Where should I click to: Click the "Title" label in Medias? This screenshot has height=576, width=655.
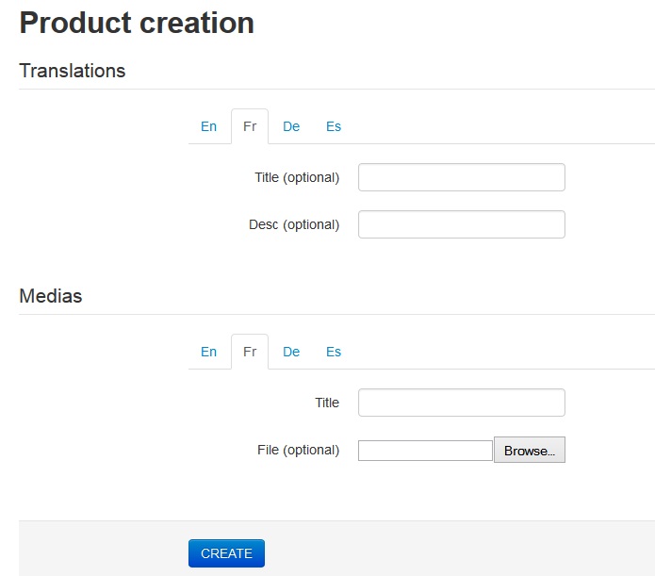327,403
